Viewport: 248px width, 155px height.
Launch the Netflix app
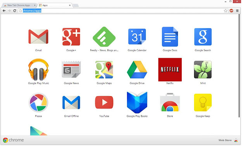point(170,70)
